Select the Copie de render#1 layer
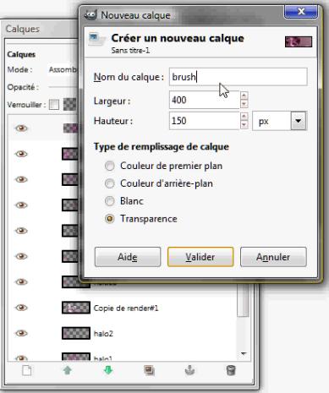Image resolution: width=329 pixels, height=393 pixels. [x=124, y=308]
